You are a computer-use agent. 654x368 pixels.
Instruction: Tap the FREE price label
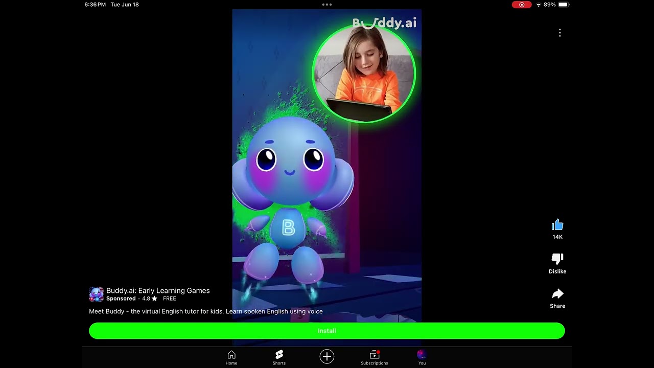point(170,298)
